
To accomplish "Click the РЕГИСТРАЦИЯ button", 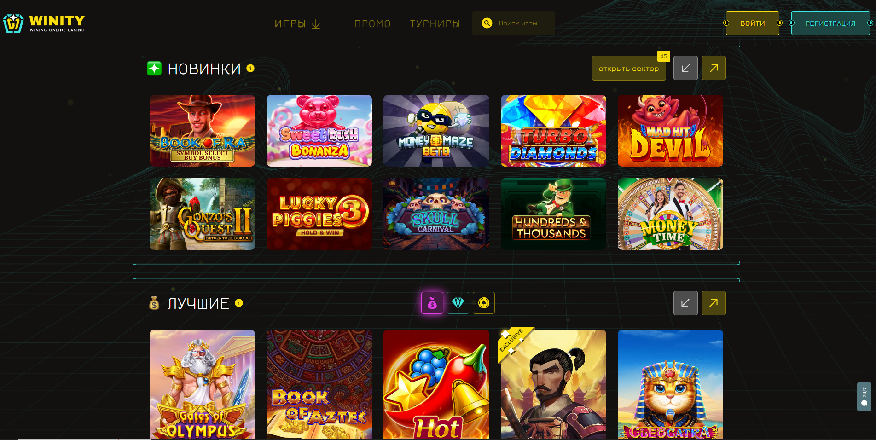I will pyautogui.click(x=830, y=23).
